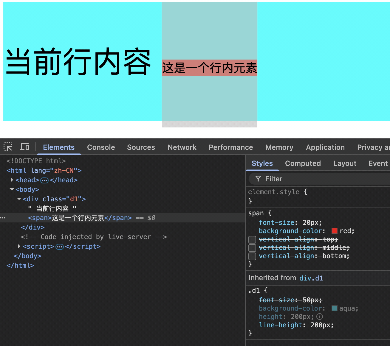Click the closing </div> tag row

pos(32,227)
